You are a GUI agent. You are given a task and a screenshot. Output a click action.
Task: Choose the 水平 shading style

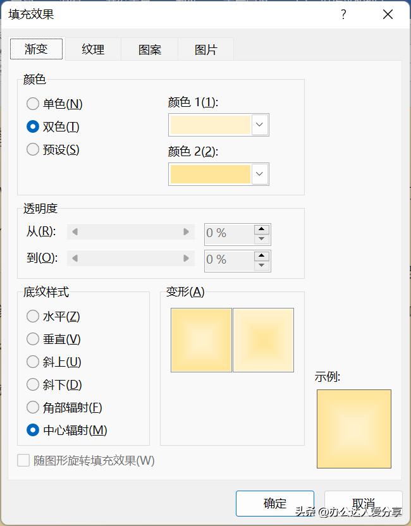point(32,316)
